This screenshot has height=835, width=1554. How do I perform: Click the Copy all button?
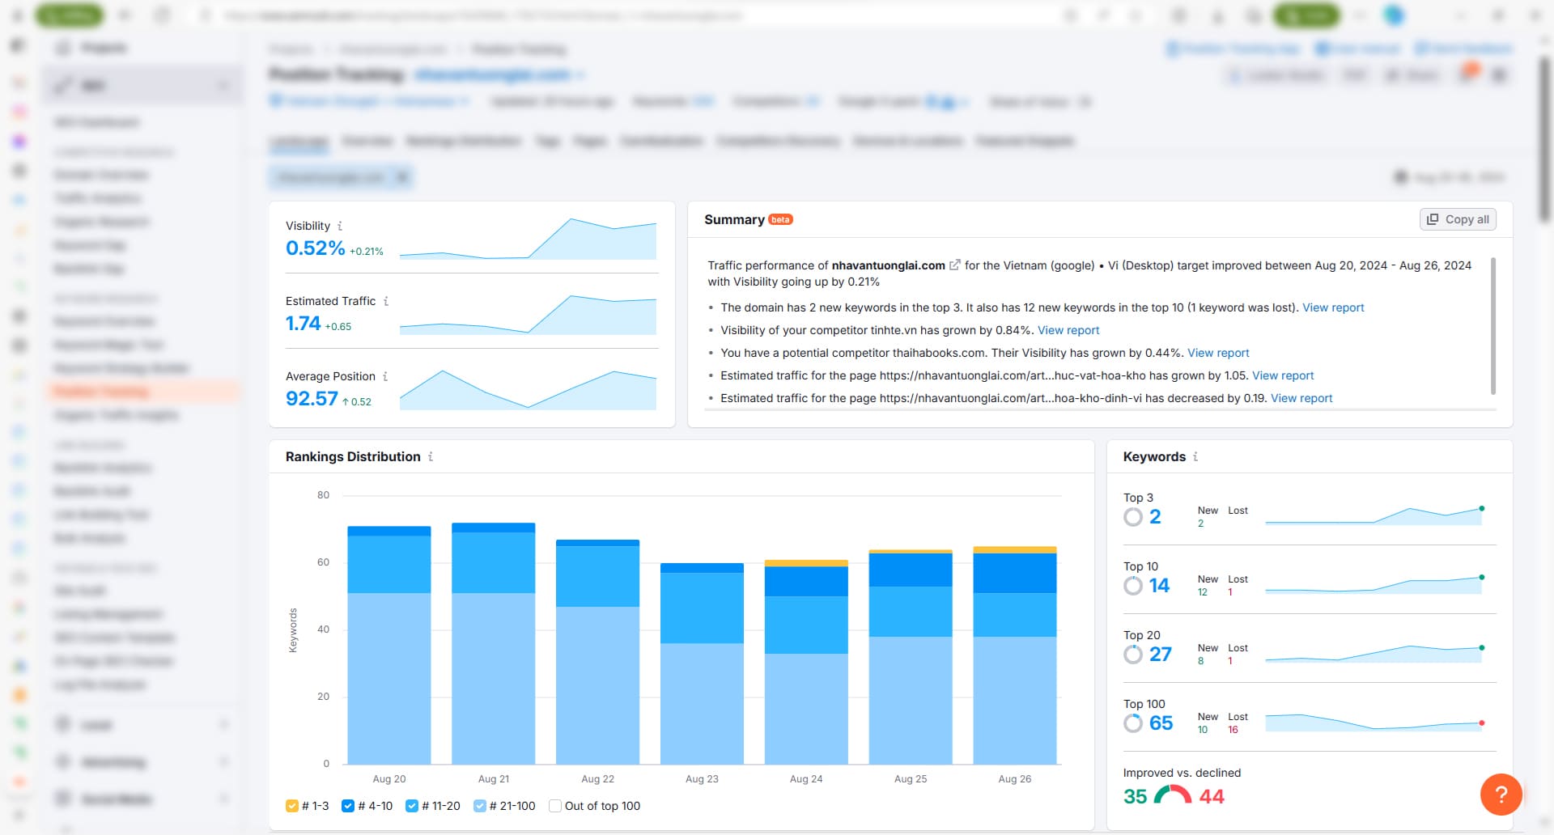1458,219
